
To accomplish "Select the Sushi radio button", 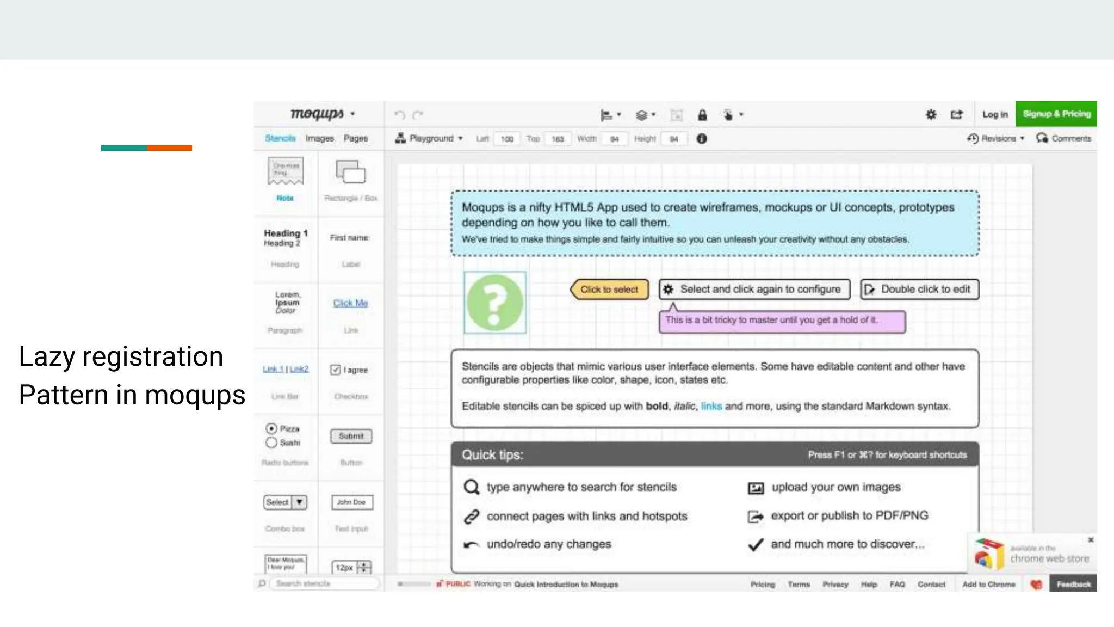I will point(271,442).
